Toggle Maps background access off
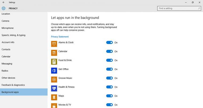This screenshot has height=108, width=203. pos(110,96)
